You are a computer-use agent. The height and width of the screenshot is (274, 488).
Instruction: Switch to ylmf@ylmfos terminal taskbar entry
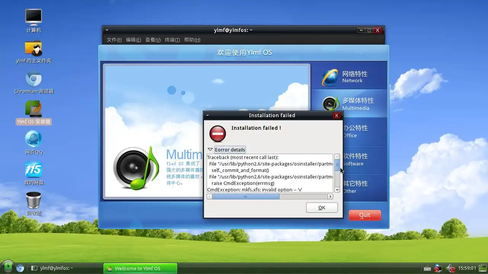(x=66, y=268)
